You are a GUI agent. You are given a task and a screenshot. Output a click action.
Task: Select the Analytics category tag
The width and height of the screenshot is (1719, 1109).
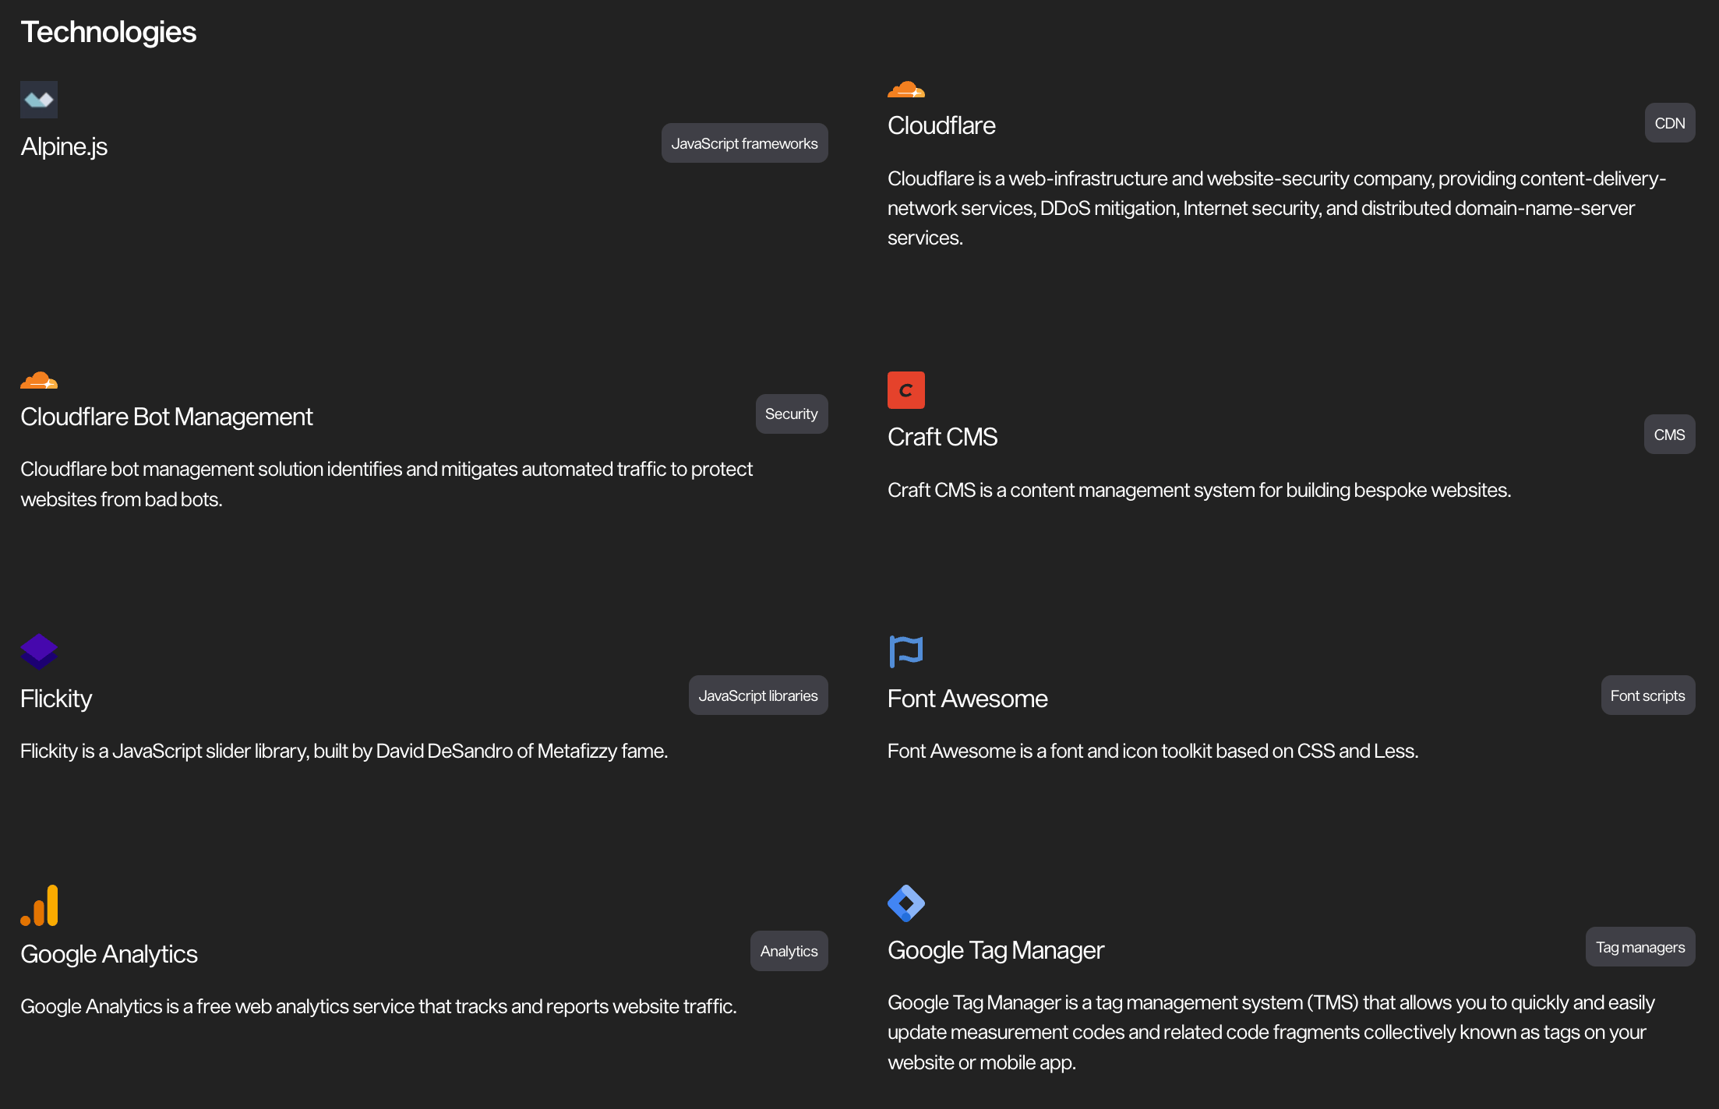click(789, 951)
